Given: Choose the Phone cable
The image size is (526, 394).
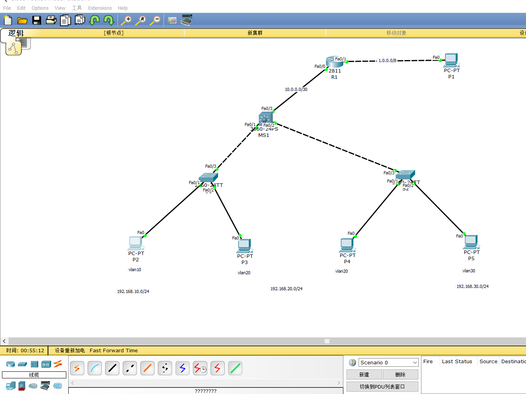Looking at the screenshot, I should click(165, 368).
